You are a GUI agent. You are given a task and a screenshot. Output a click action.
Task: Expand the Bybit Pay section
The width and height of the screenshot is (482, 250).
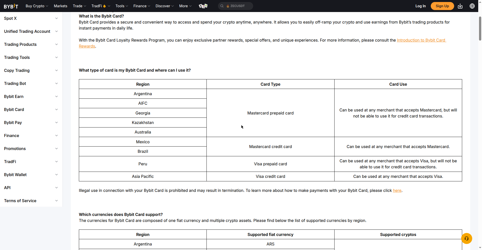click(31, 122)
